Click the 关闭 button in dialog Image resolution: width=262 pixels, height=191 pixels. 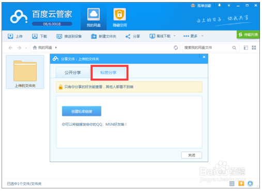[192, 155]
